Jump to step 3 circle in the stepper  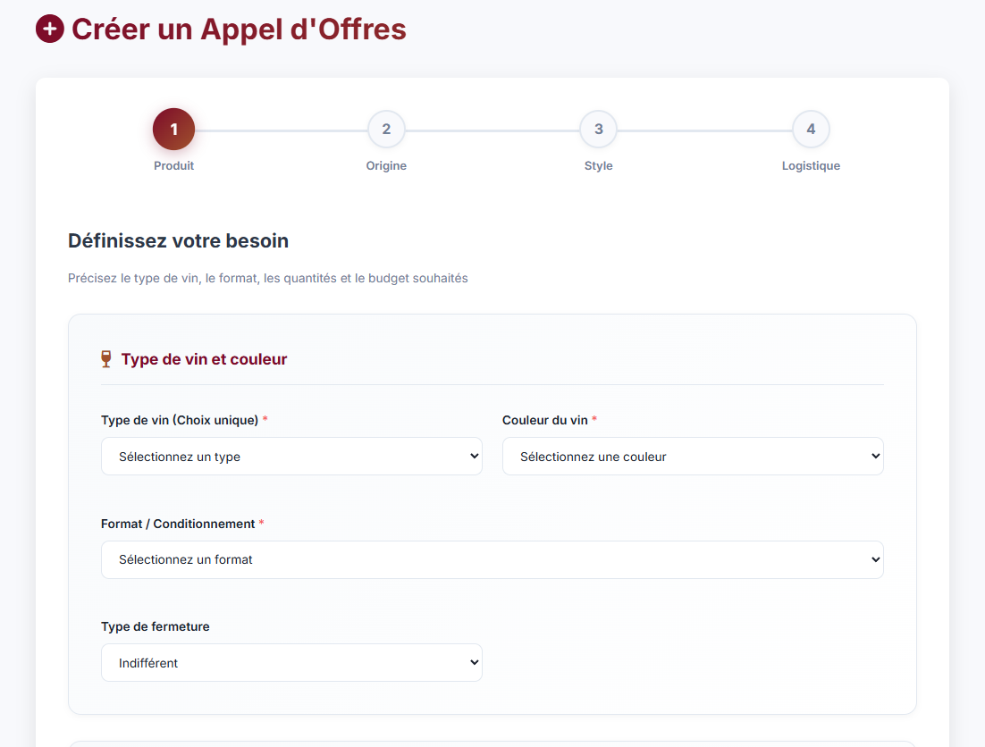[x=598, y=130]
